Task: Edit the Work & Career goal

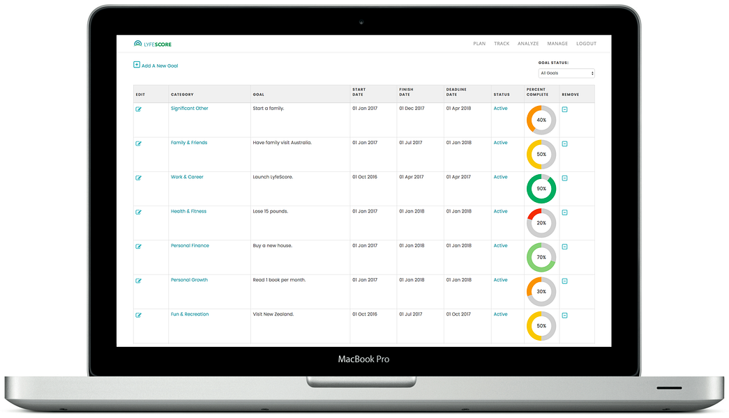Action: [139, 178]
